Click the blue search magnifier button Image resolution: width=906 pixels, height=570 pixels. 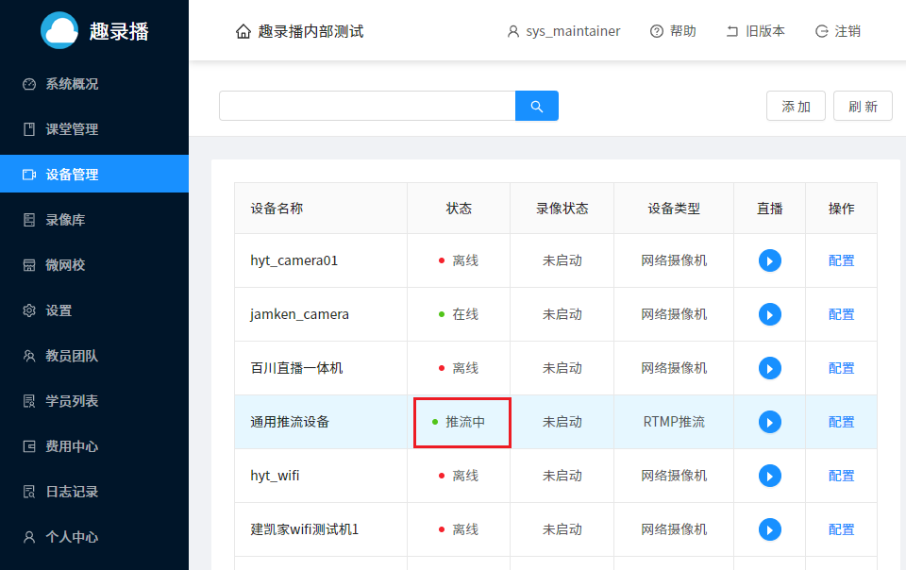coord(537,106)
